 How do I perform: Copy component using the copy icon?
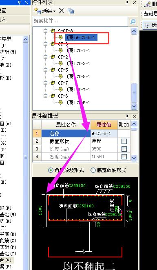click(71, 11)
